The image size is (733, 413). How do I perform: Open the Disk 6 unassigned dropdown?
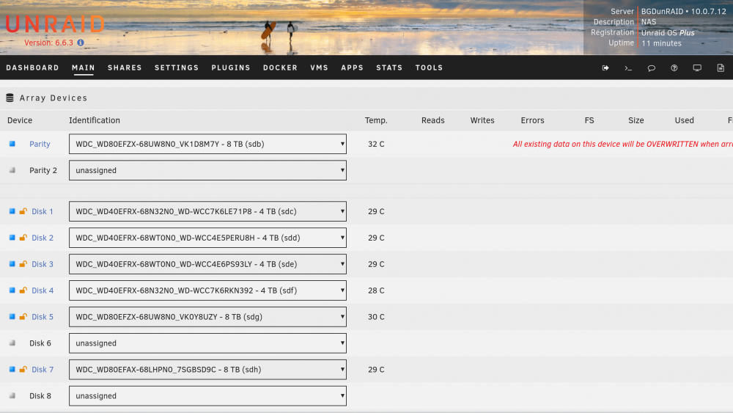tap(207, 343)
